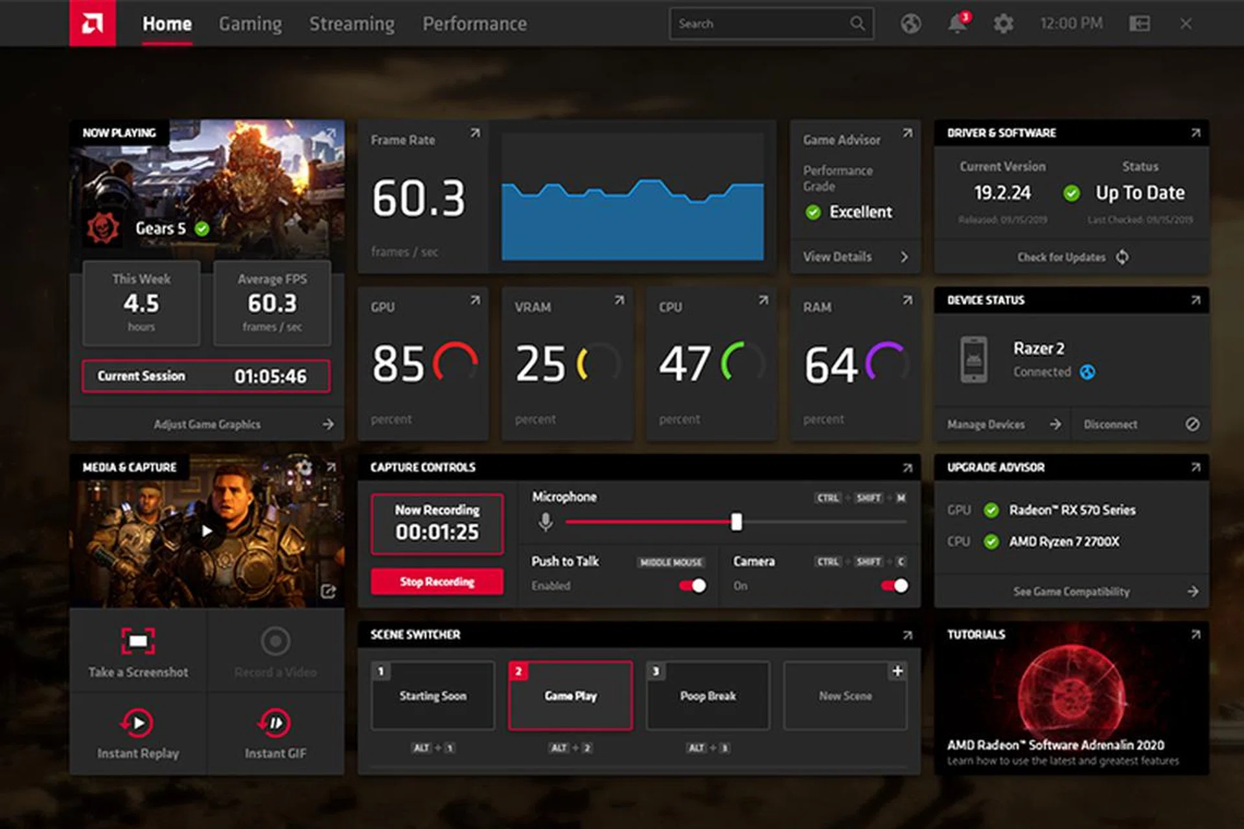
Task: Open the web browser globe icon
Action: (x=910, y=24)
